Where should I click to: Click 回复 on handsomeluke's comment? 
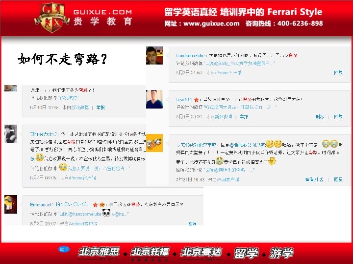pyautogui.click(x=338, y=73)
